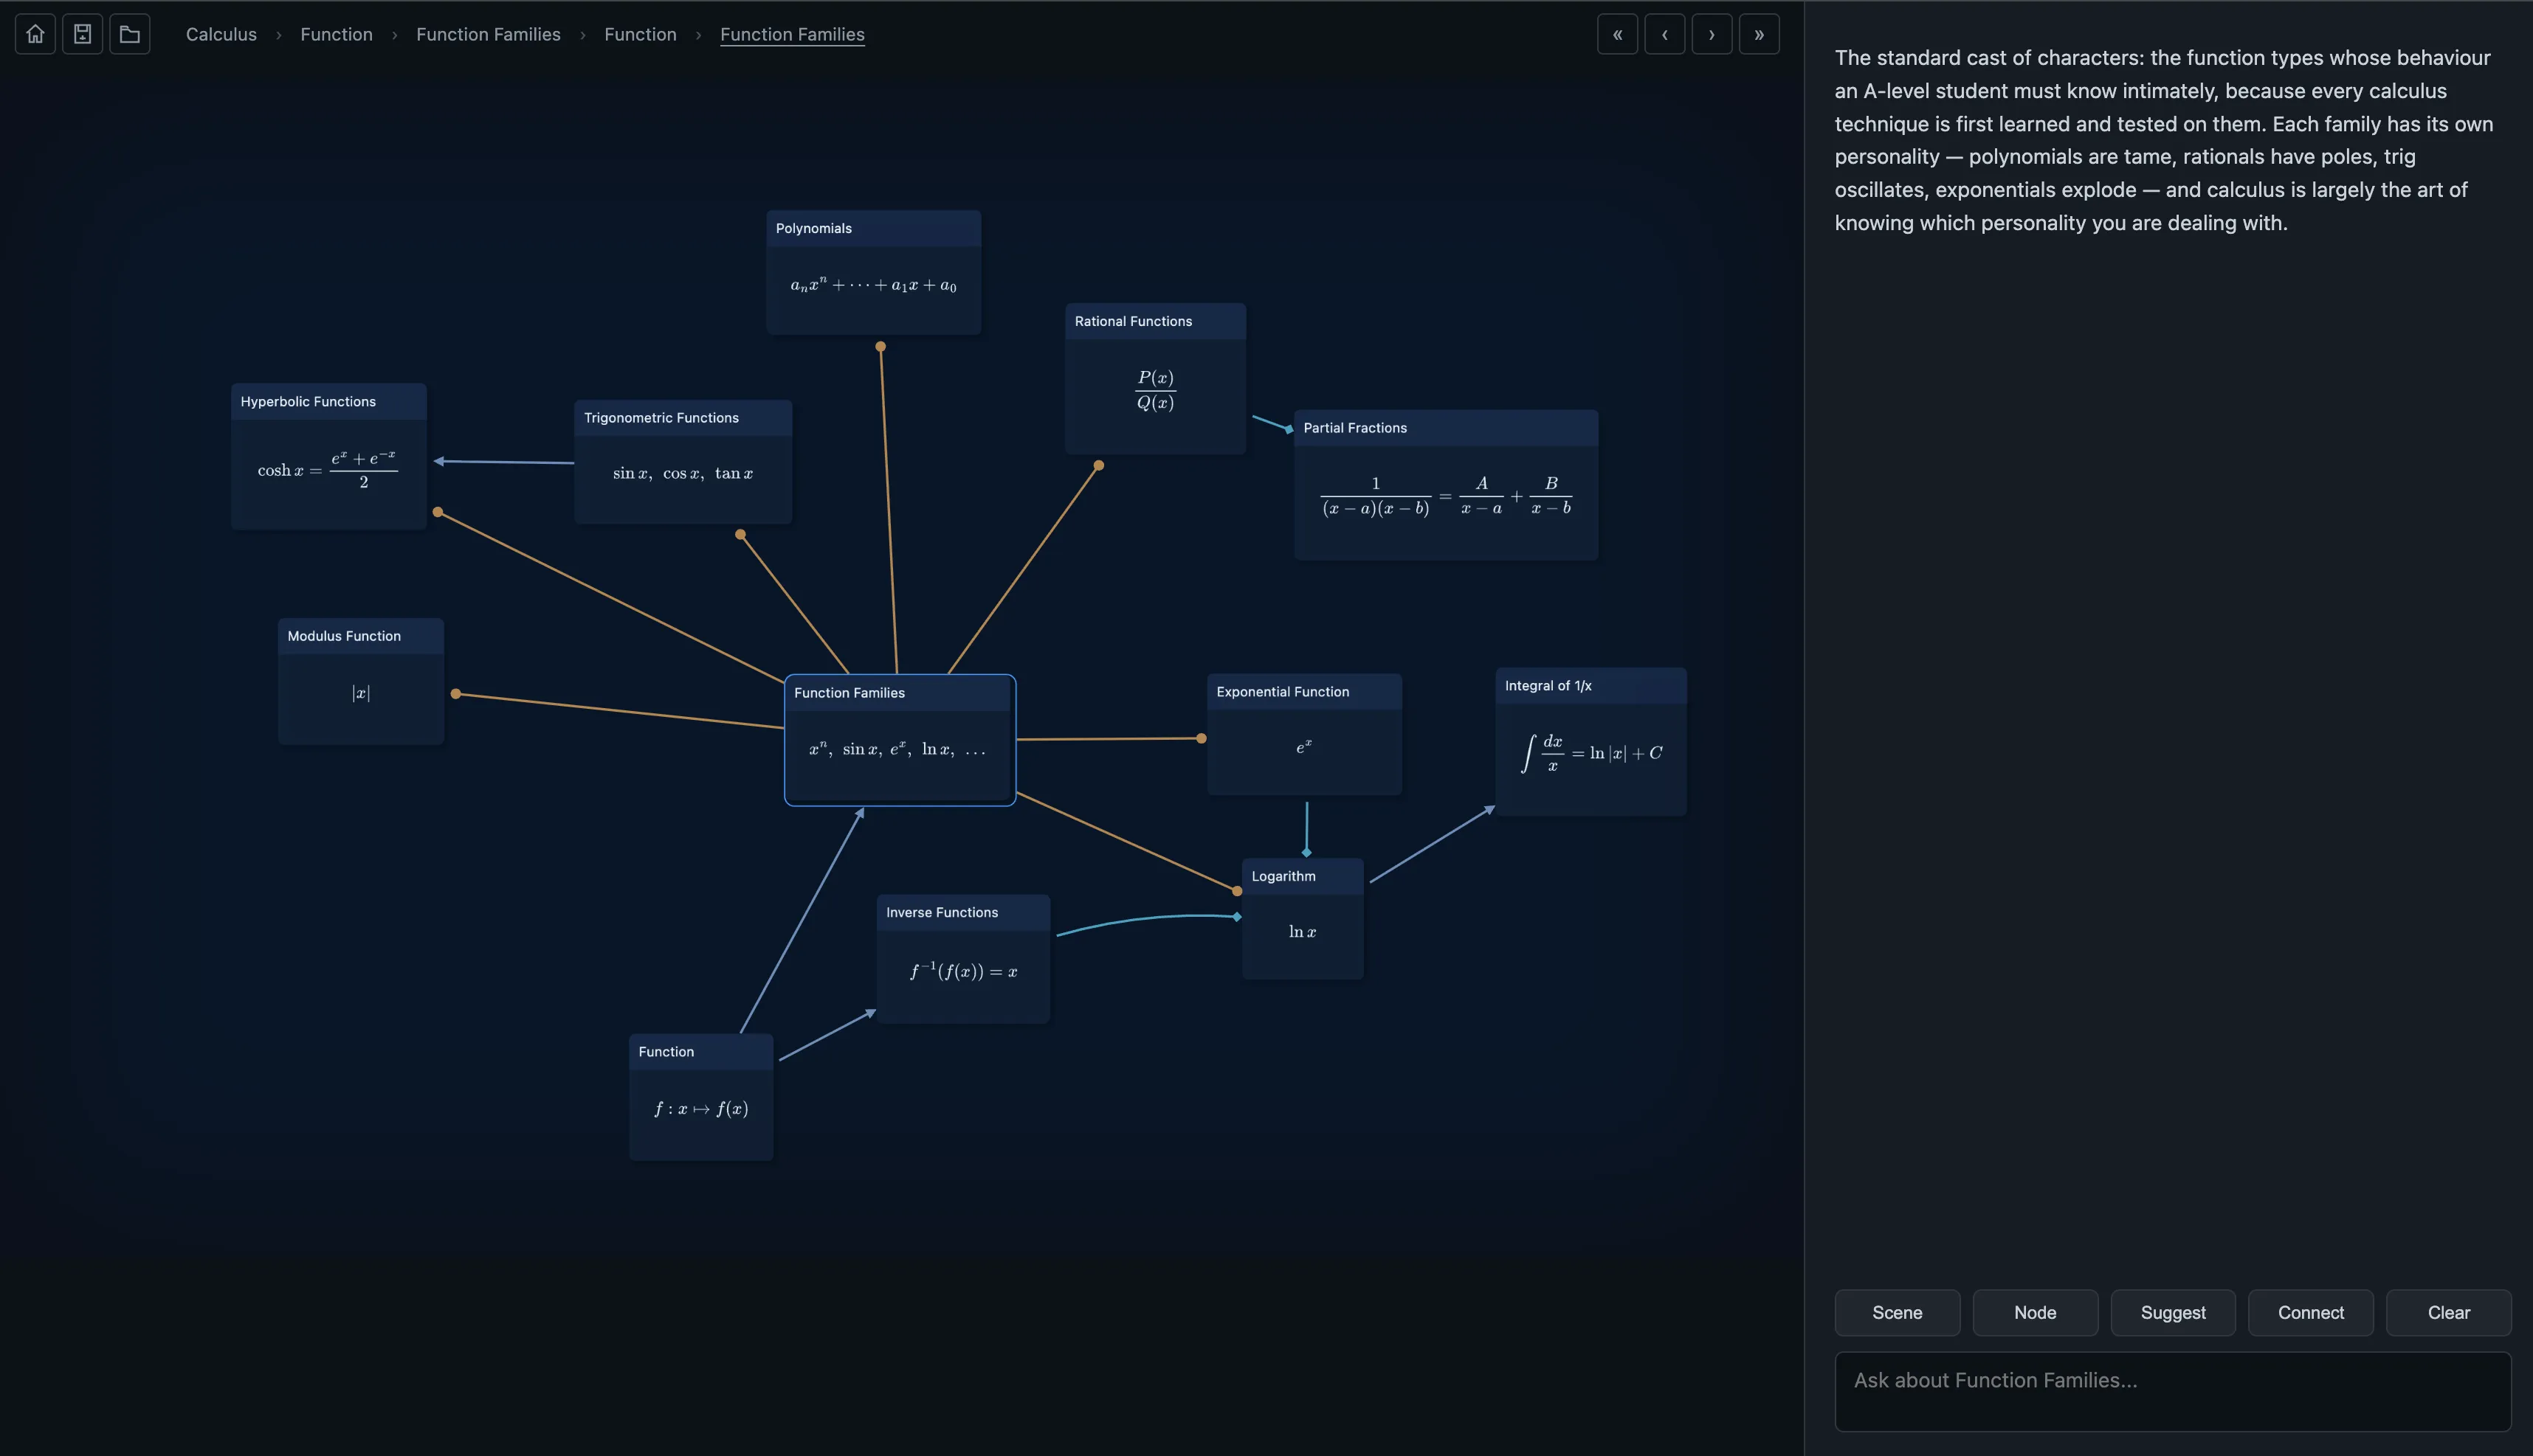Select the Partial Fractions node
This screenshot has height=1456, width=2533.
[1446, 484]
